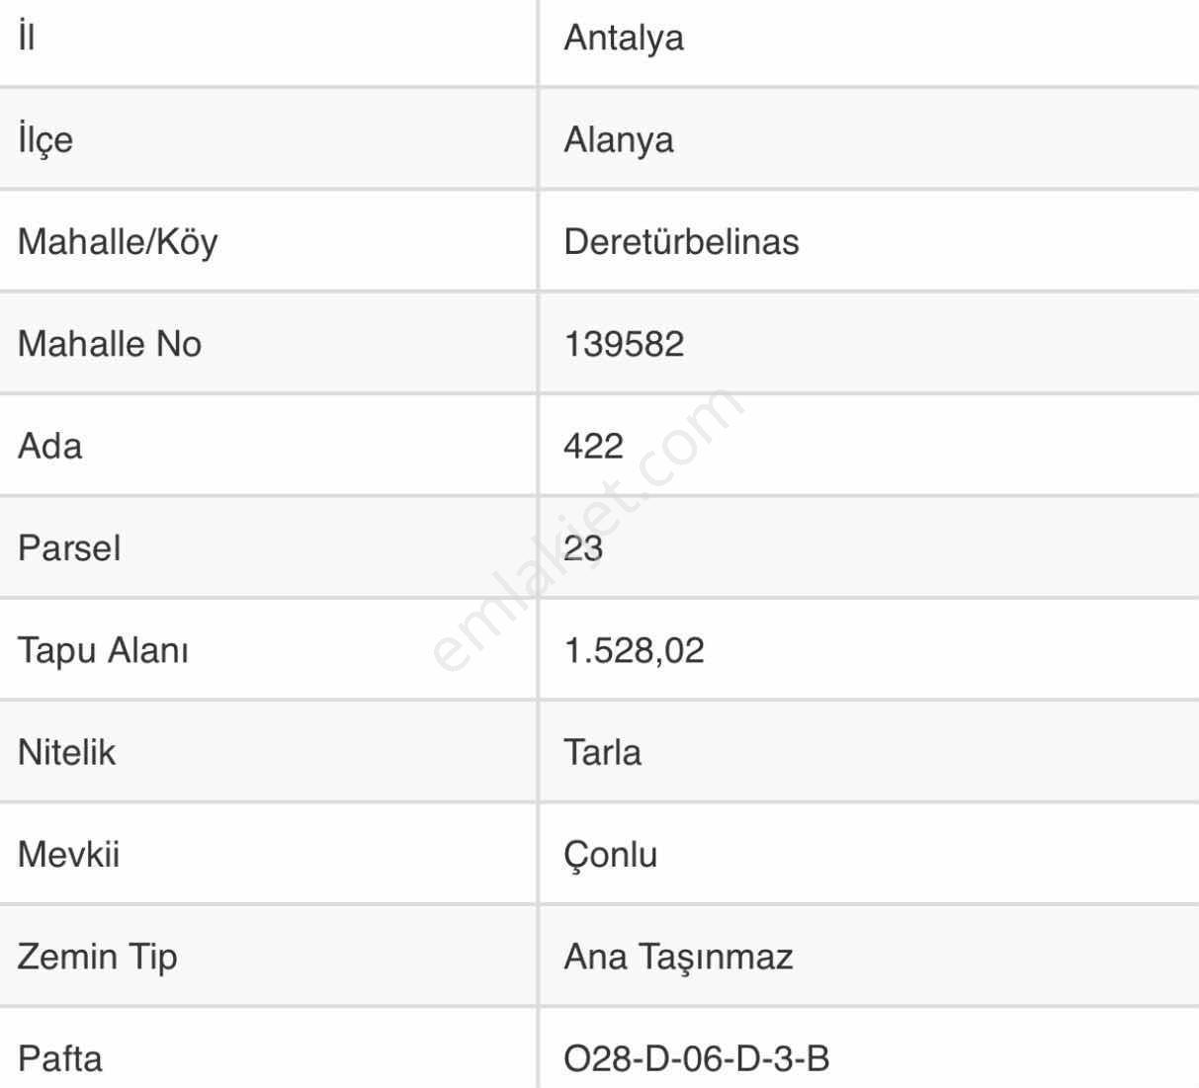Click the Mevkii value Çonlu
The image size is (1199, 1088).
coord(610,855)
